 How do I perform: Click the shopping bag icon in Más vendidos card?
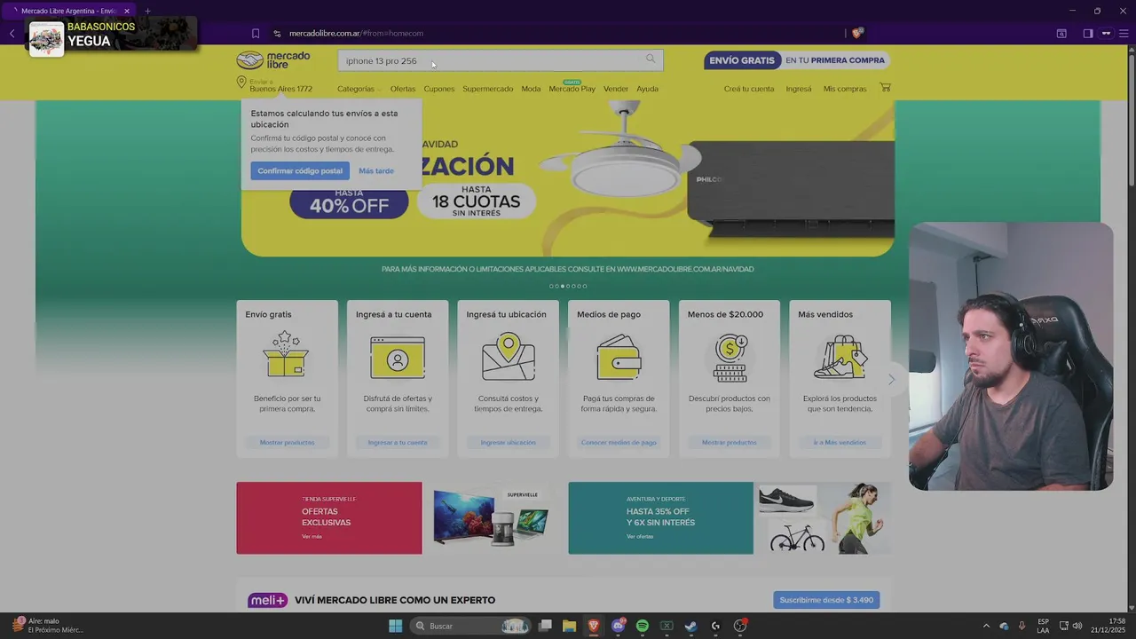click(840, 357)
